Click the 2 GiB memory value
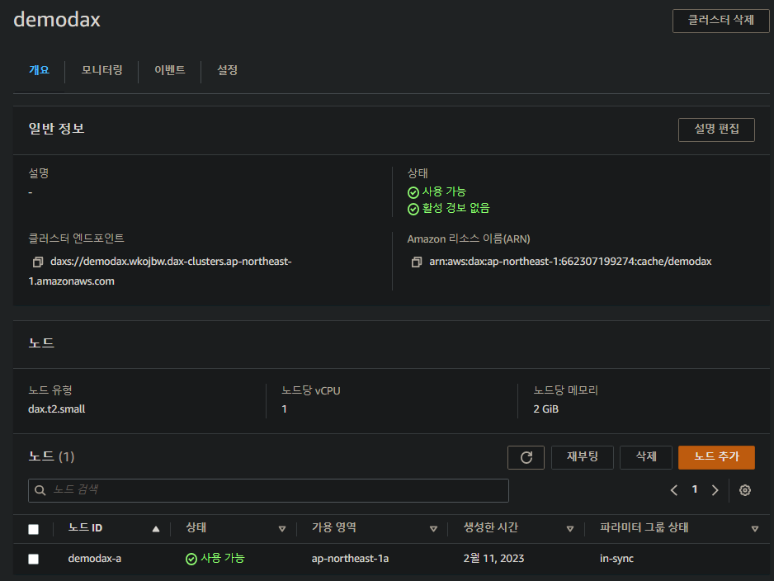 point(546,409)
